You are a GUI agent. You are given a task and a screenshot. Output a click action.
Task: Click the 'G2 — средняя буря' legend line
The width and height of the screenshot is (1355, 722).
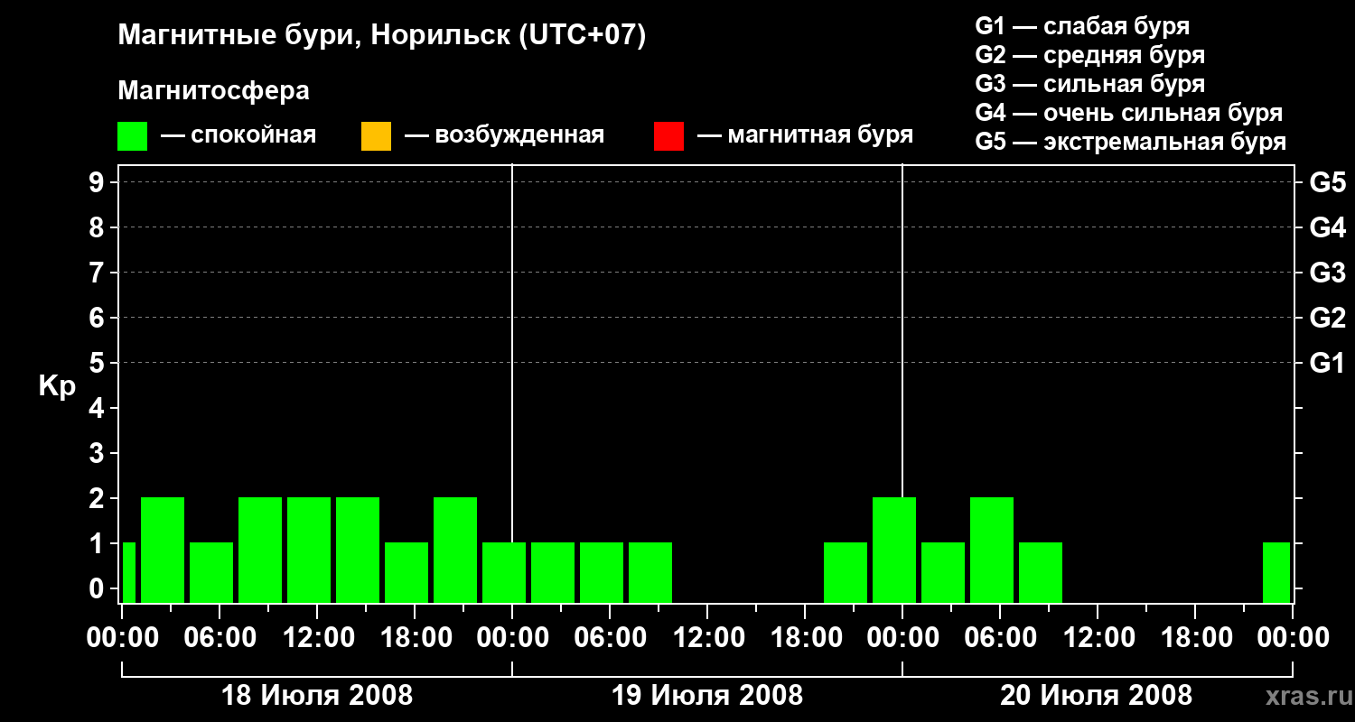(x=1090, y=55)
